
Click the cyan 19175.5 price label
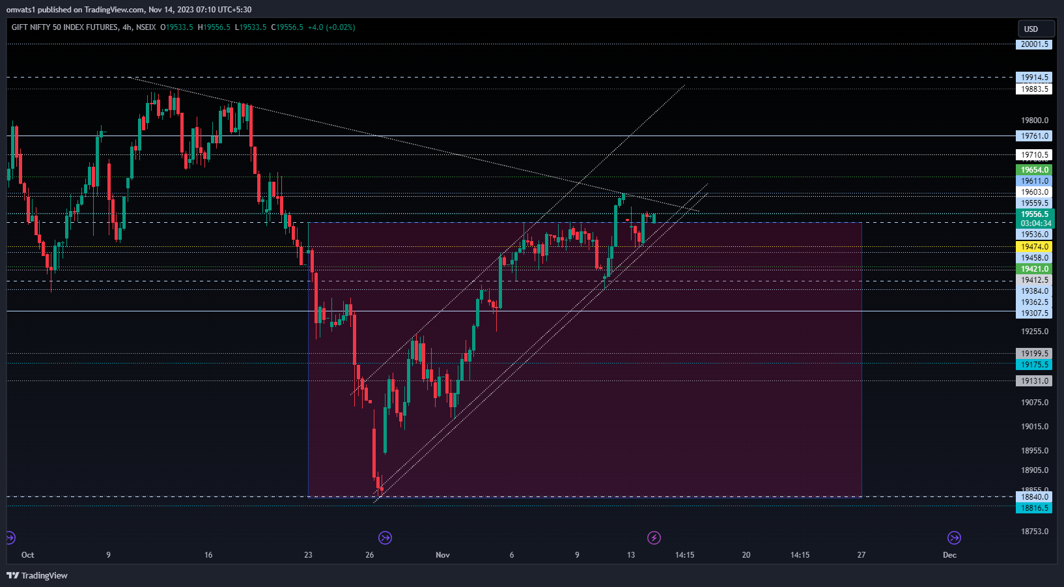pyautogui.click(x=1034, y=365)
